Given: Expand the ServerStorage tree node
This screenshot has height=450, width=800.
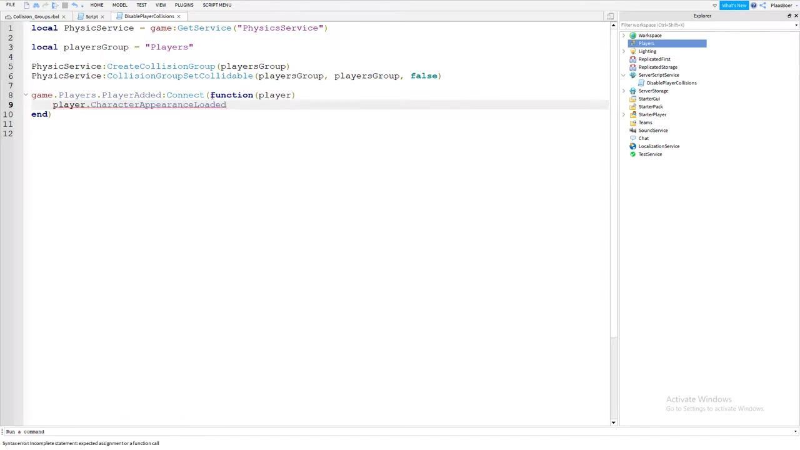Looking at the screenshot, I should (624, 91).
